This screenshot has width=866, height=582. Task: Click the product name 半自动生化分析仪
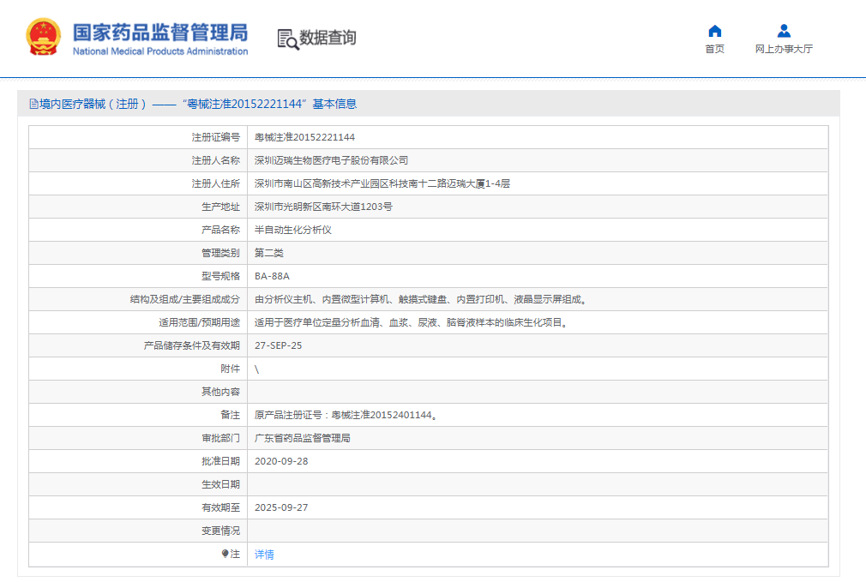292,230
